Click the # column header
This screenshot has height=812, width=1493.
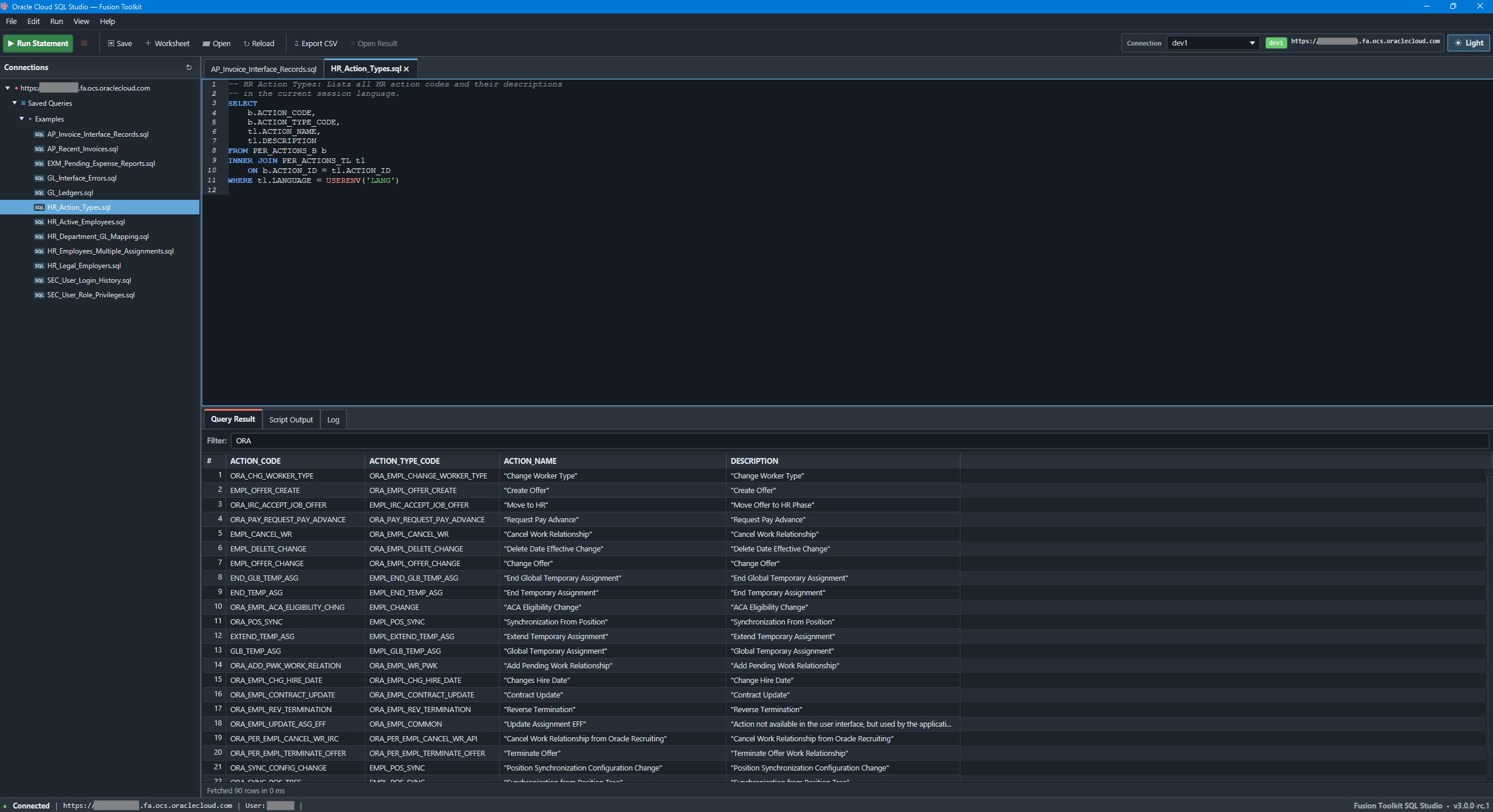(214, 461)
